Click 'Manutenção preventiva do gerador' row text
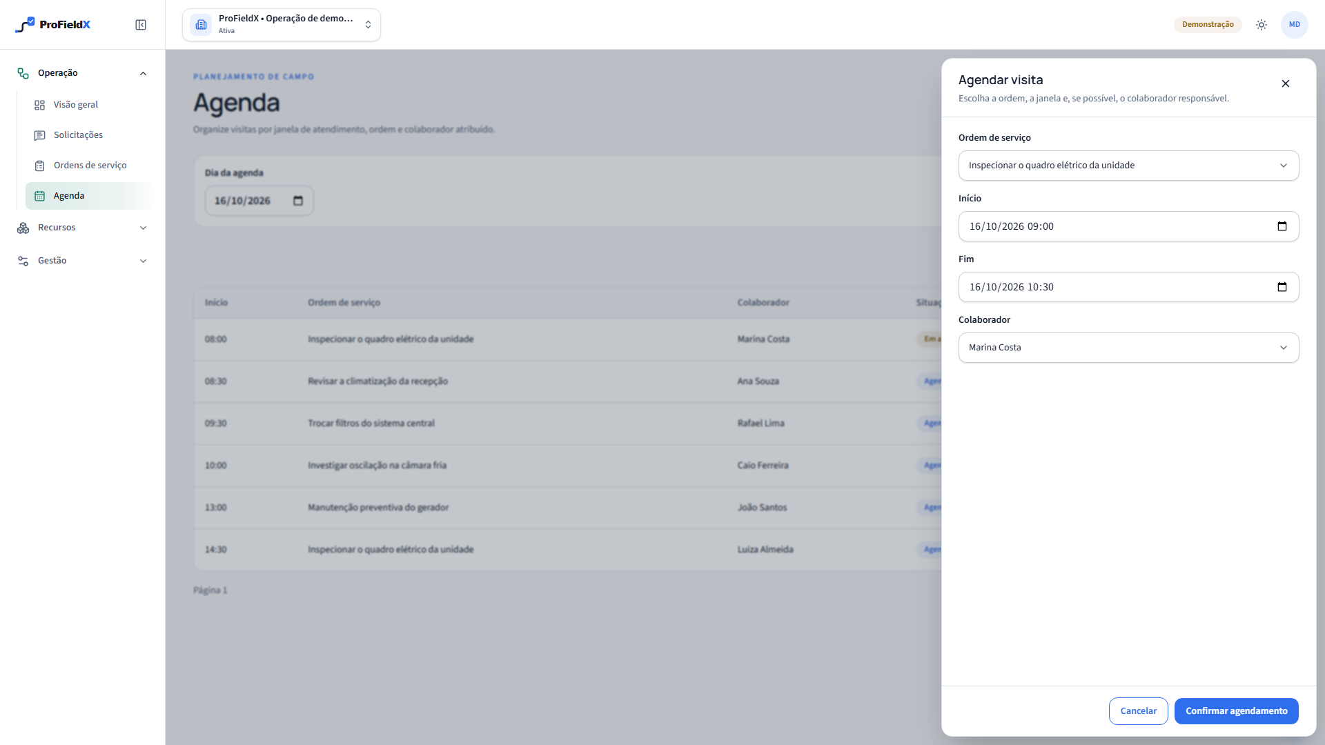The height and width of the screenshot is (745, 1325). [378, 507]
